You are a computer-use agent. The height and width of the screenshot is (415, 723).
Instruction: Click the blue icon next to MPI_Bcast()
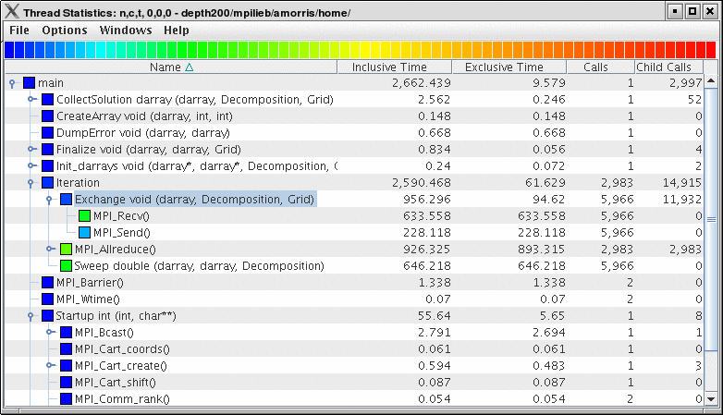[66, 333]
